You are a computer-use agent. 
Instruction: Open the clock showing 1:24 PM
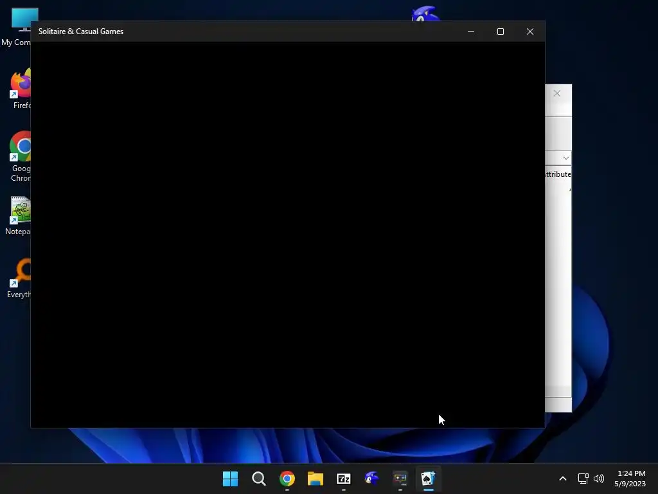[x=630, y=479]
